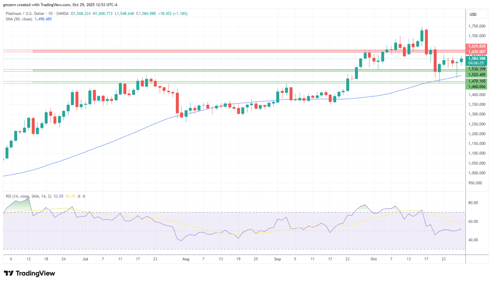This screenshot has height=283, width=492.
Task: Click the Oct label on time axis
Action: (x=374, y=259)
